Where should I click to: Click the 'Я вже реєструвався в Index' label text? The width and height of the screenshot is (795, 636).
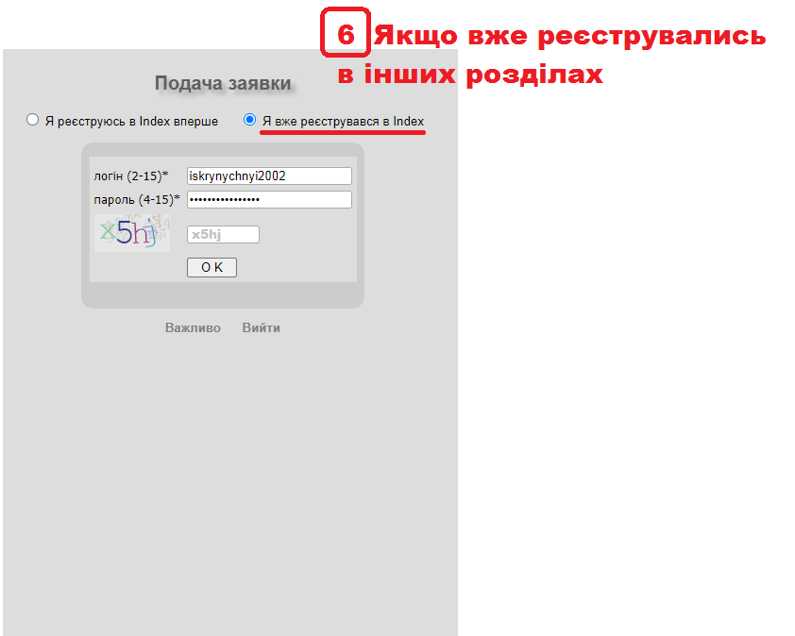tap(343, 122)
